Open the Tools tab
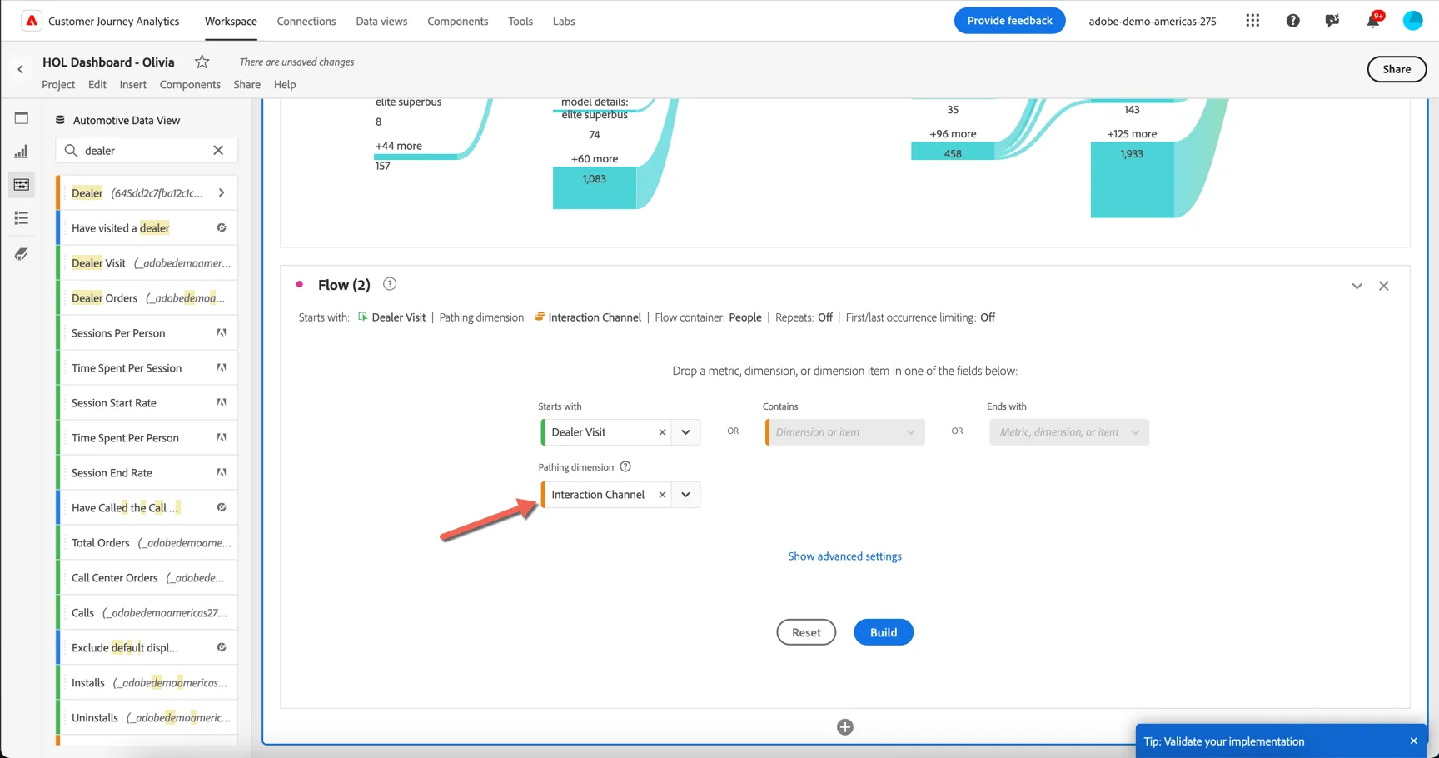This screenshot has height=758, width=1439. [520, 21]
